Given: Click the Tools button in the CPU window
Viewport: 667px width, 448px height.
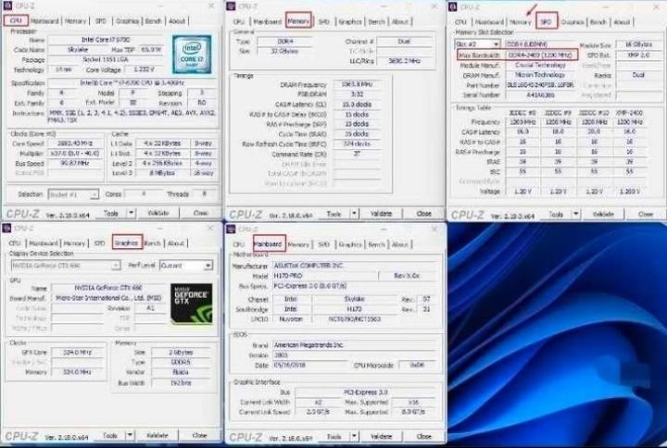Looking at the screenshot, I should [110, 213].
